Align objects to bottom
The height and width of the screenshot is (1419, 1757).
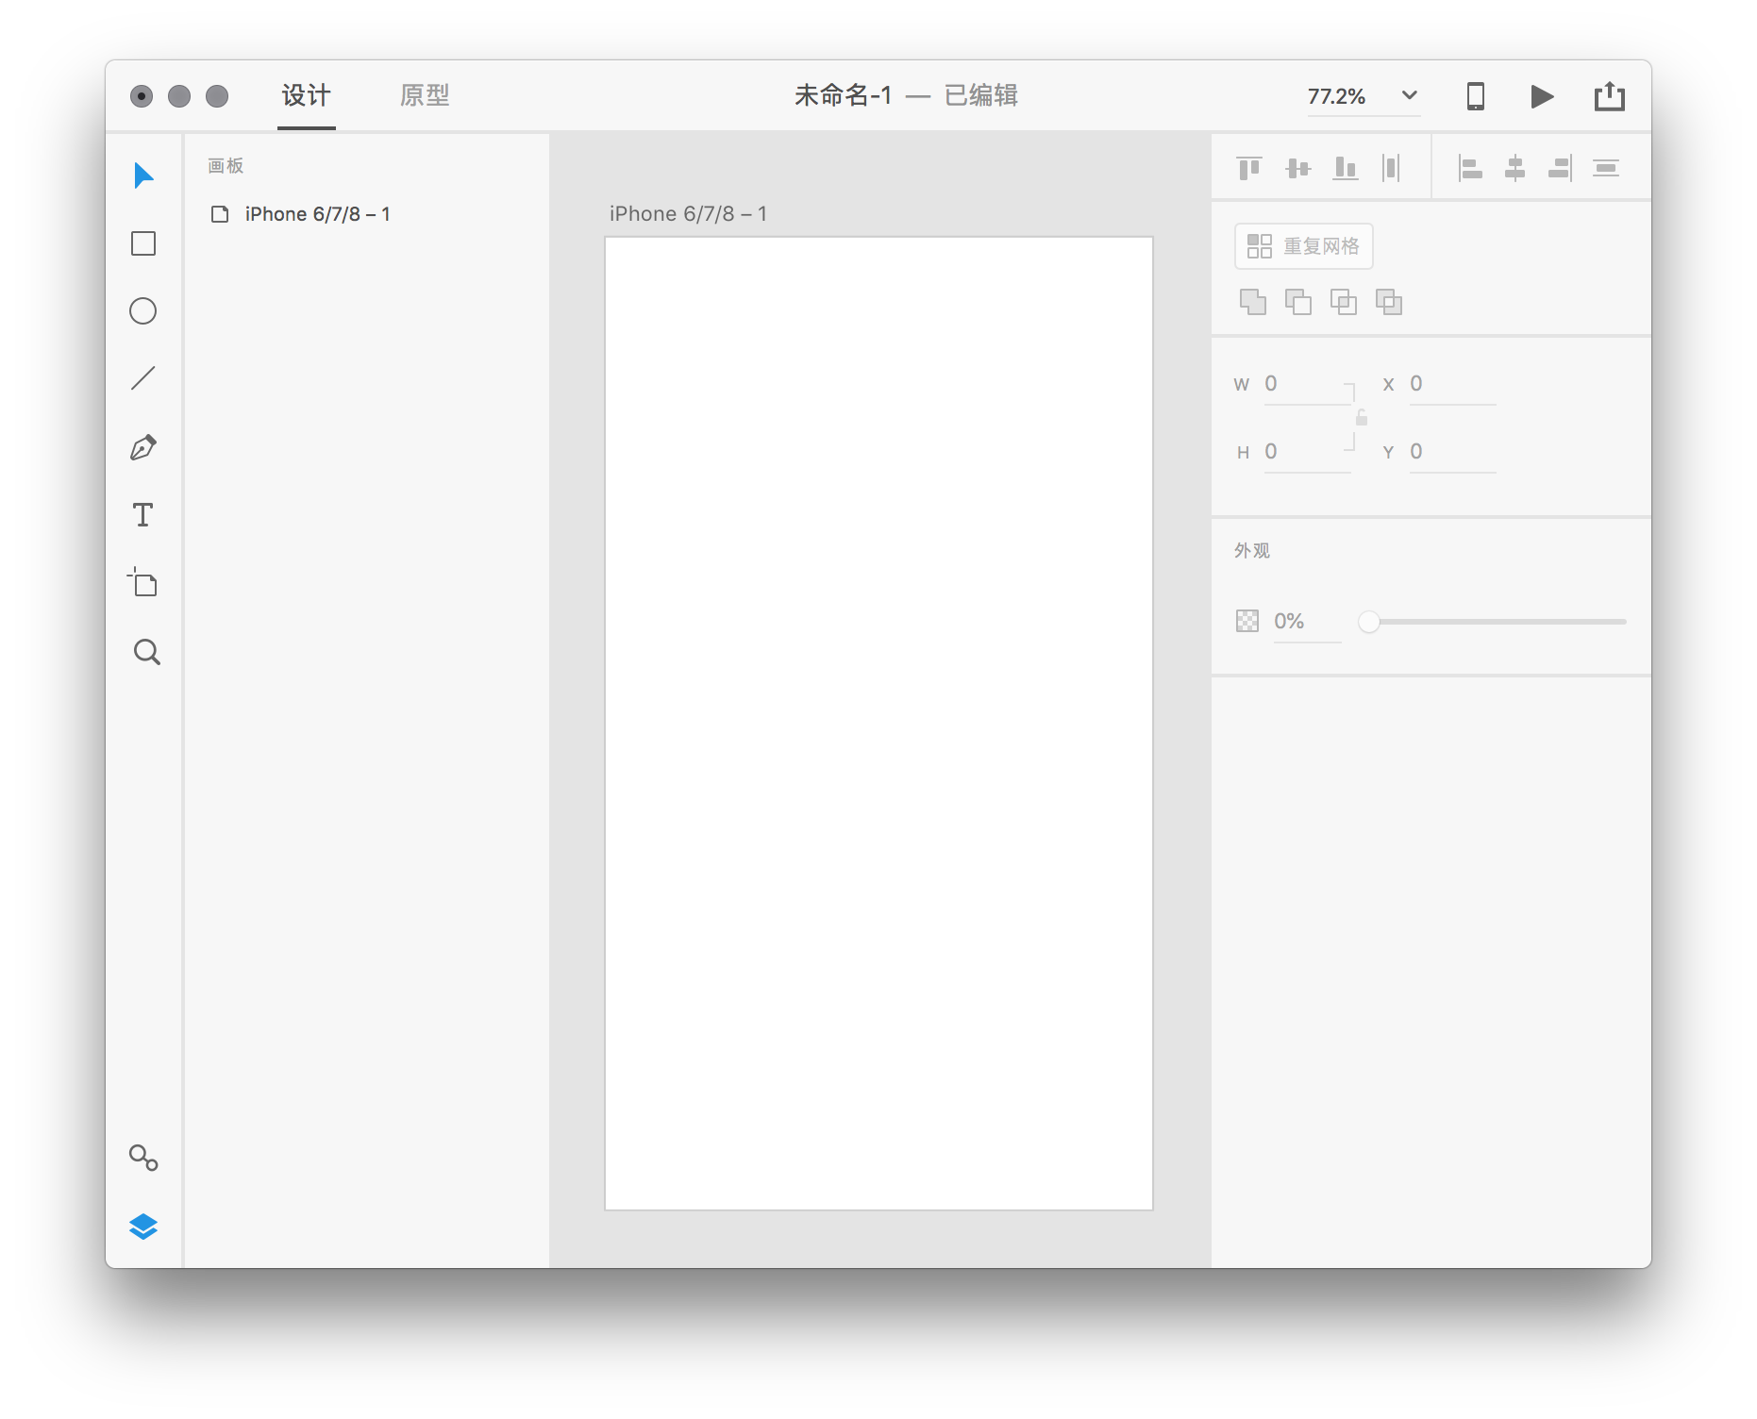point(1346,168)
